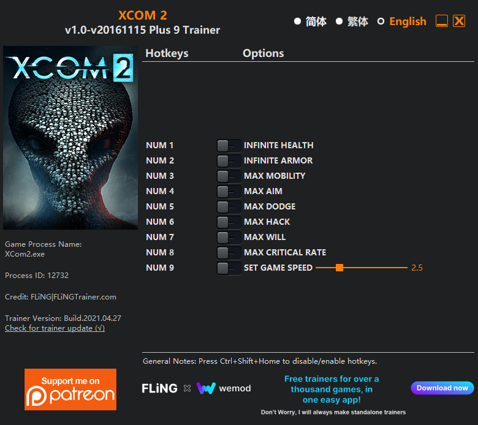Click the XCOM 2 cover art image

pos(70,138)
